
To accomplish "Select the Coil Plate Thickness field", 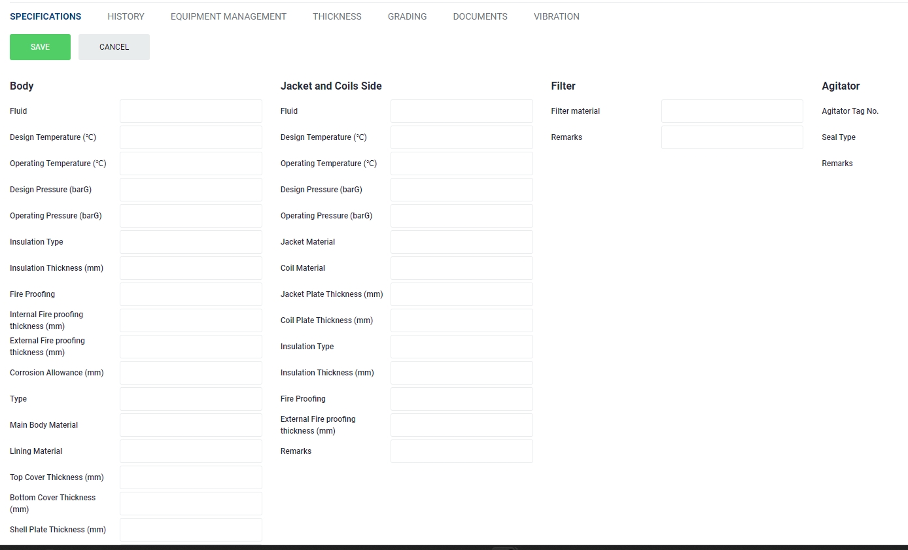I will coord(461,320).
